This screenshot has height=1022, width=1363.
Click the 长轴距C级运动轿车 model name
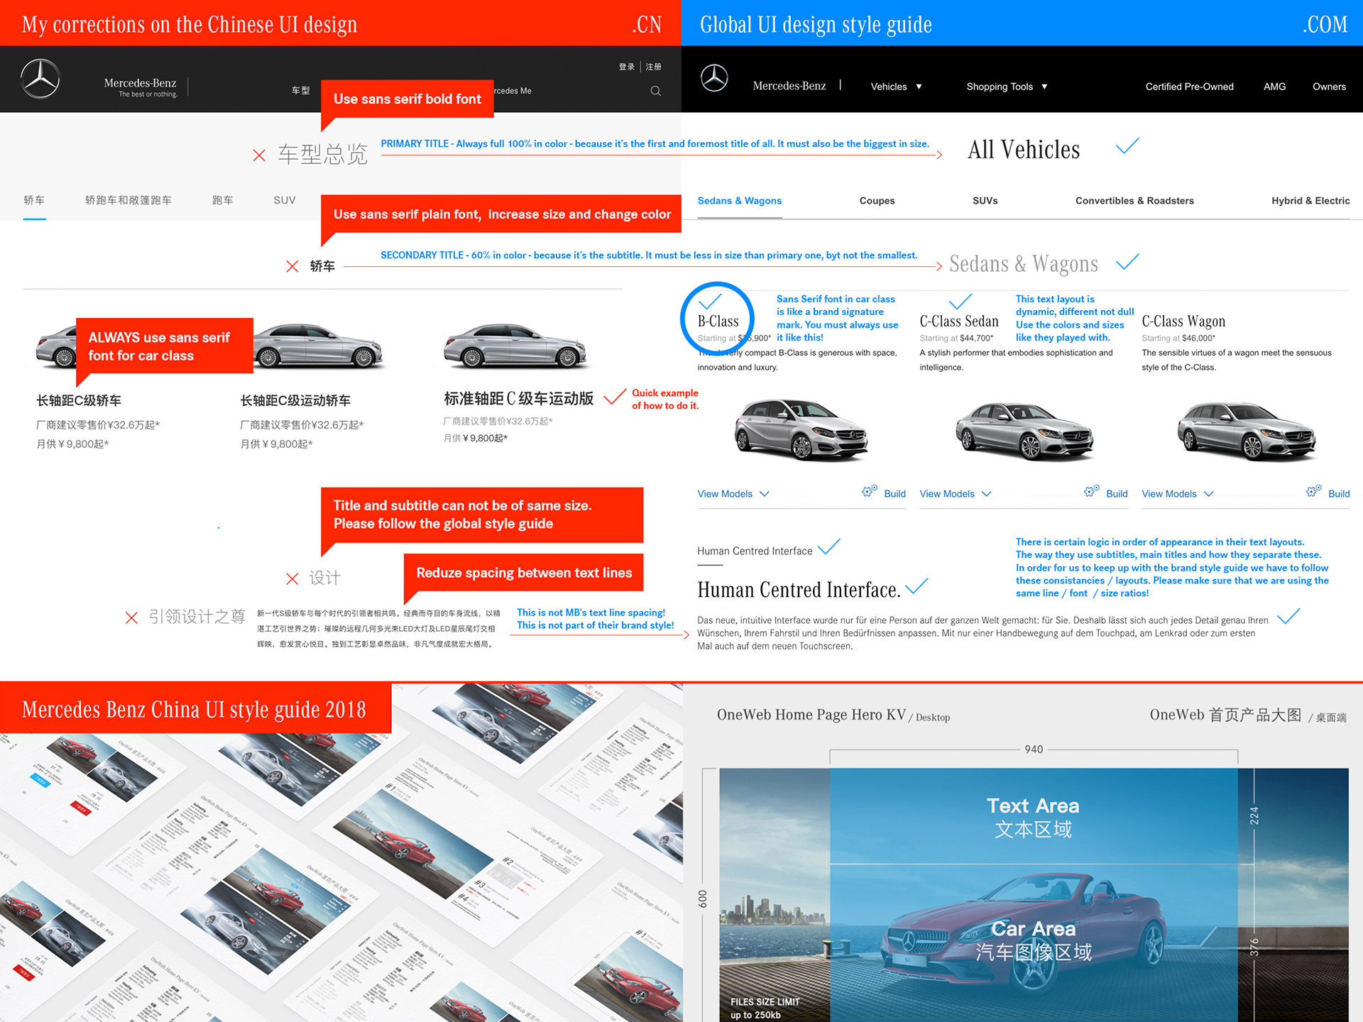[x=295, y=400]
